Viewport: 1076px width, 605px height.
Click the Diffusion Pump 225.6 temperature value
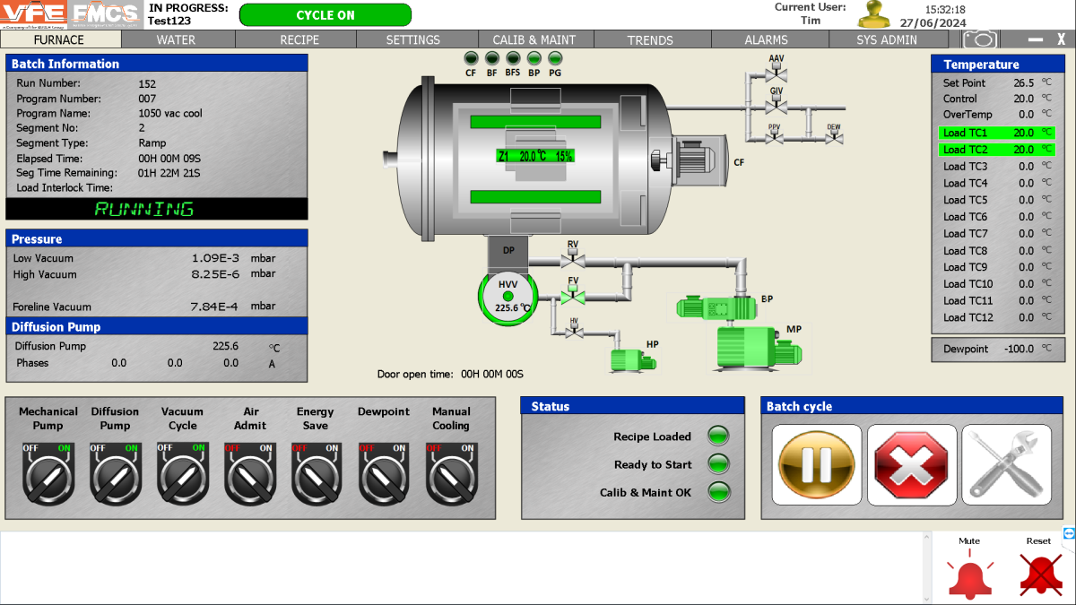click(226, 346)
